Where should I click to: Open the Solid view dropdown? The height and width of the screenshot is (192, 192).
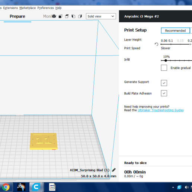101,16
